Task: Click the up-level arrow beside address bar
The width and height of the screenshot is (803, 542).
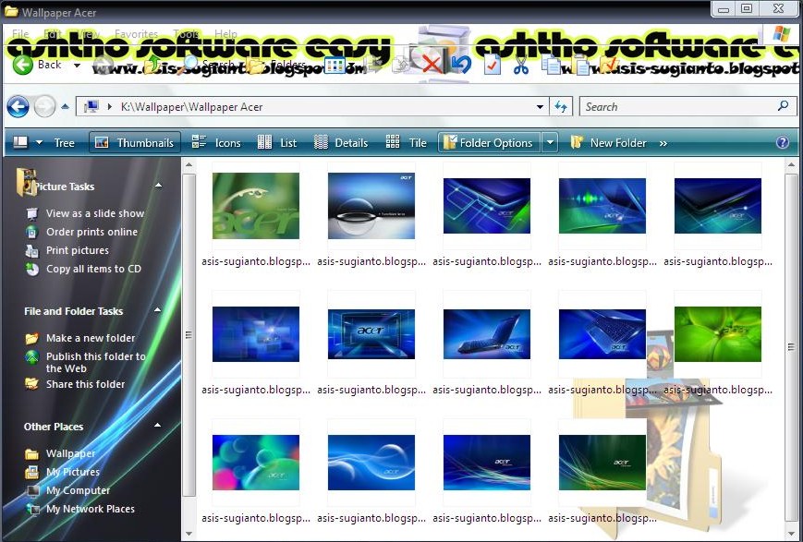Action: pyautogui.click(x=65, y=107)
